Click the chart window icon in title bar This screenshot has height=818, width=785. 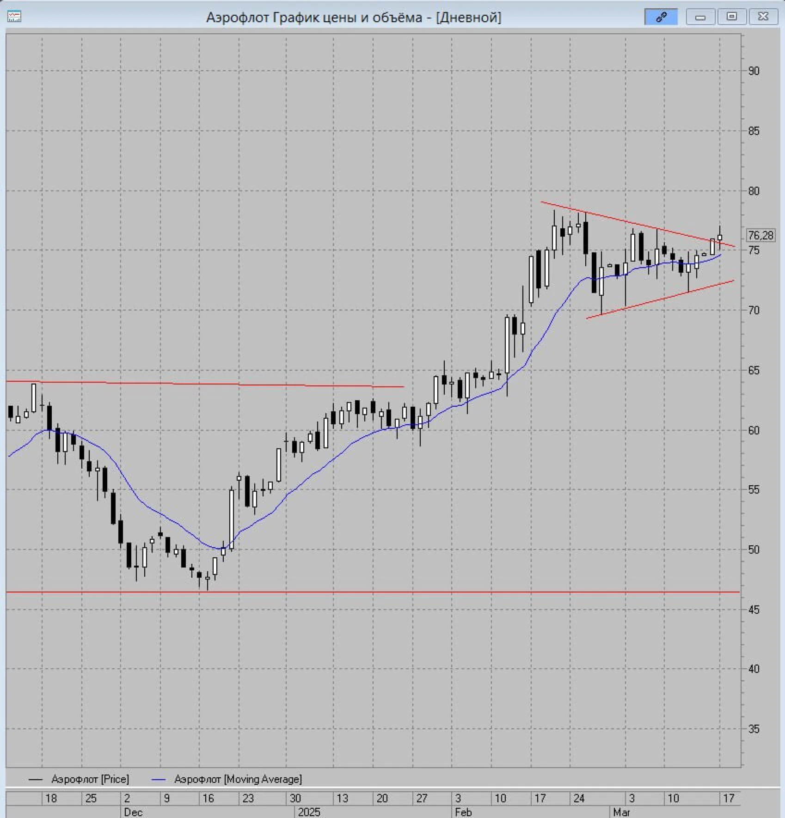click(14, 17)
